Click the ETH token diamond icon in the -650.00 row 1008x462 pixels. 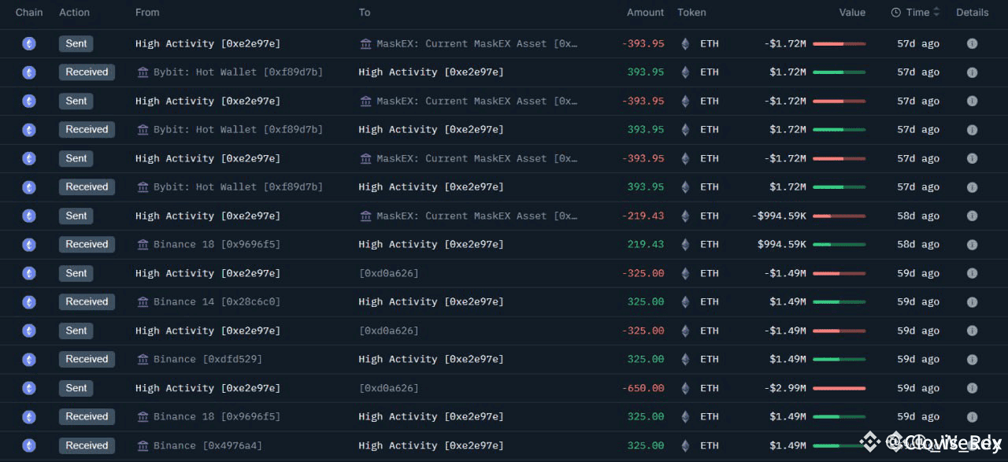pos(684,388)
